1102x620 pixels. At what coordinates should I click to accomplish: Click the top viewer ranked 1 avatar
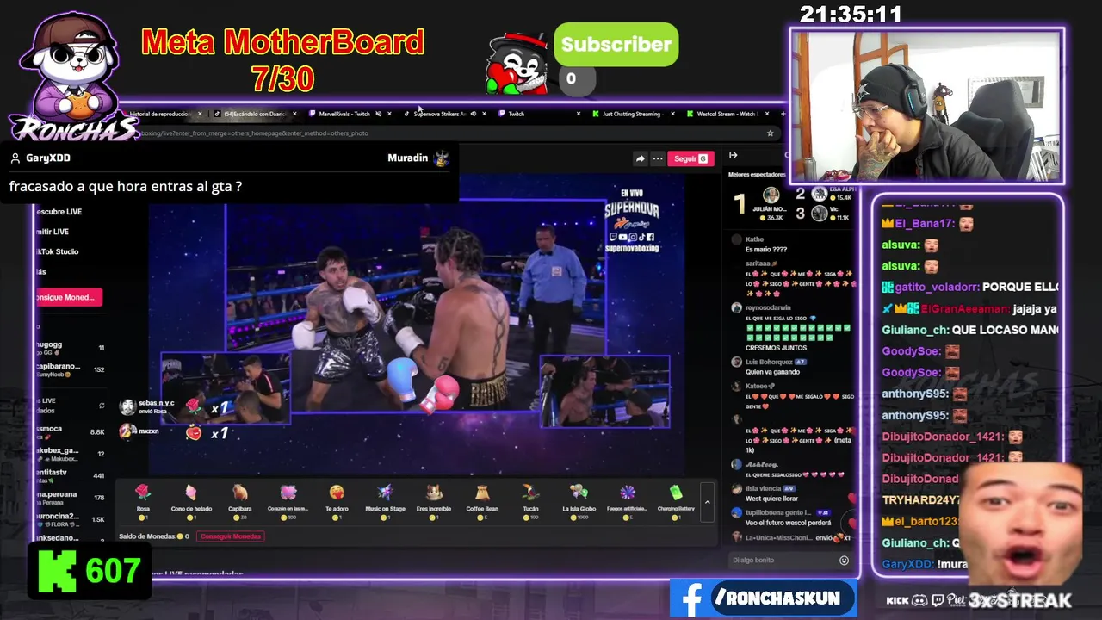[x=771, y=197]
